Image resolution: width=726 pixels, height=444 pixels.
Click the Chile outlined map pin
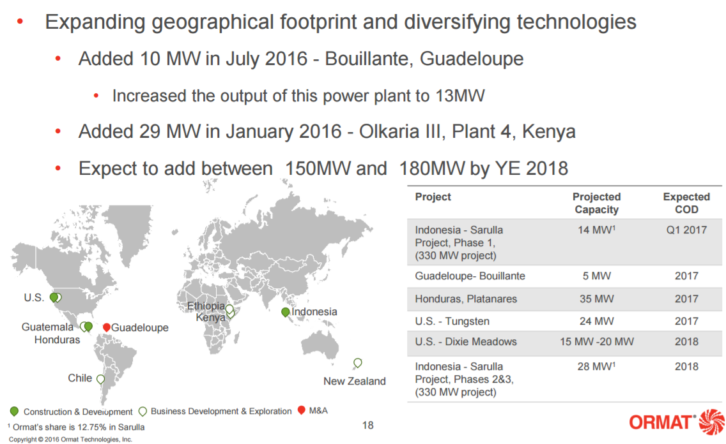click(100, 379)
